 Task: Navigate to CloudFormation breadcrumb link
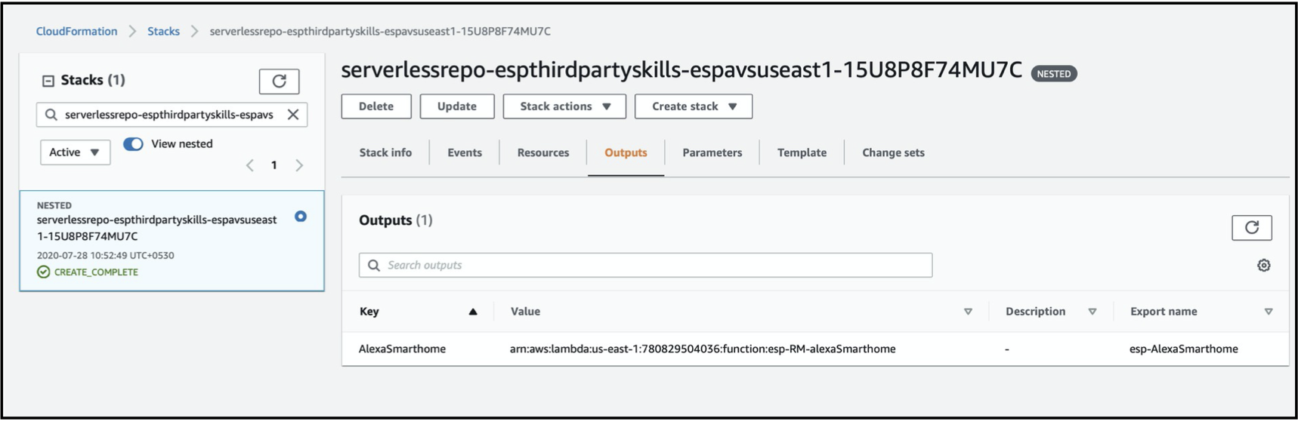(x=76, y=31)
